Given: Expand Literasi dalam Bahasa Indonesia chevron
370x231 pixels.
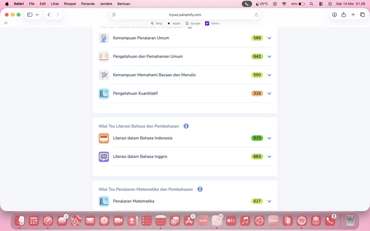Looking at the screenshot, I should 269,138.
